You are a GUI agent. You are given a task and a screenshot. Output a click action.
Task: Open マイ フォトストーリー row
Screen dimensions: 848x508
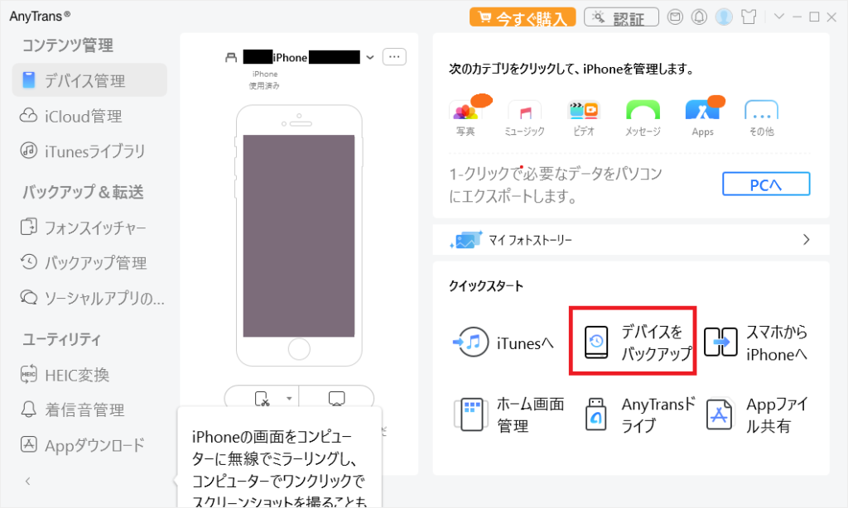pyautogui.click(x=631, y=239)
